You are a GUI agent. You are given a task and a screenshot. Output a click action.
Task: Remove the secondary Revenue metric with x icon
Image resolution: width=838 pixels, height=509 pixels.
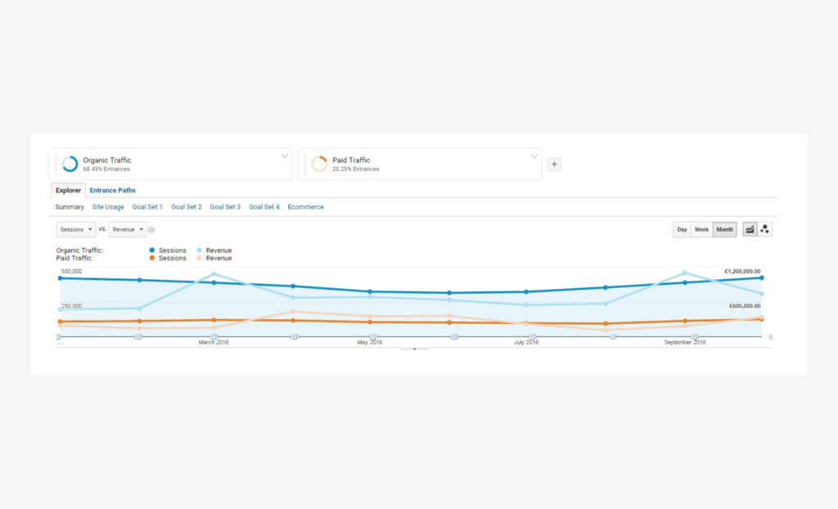[151, 230]
